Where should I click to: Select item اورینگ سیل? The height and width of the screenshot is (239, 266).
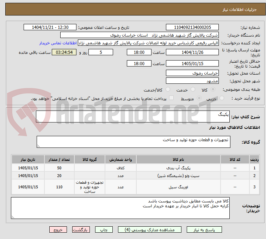click(x=179, y=187)
